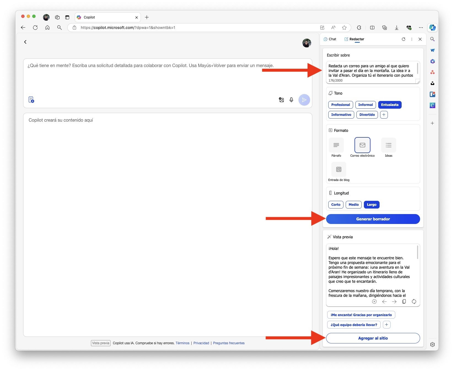
Task: Select the Copilot browser tab
Action: click(x=108, y=17)
